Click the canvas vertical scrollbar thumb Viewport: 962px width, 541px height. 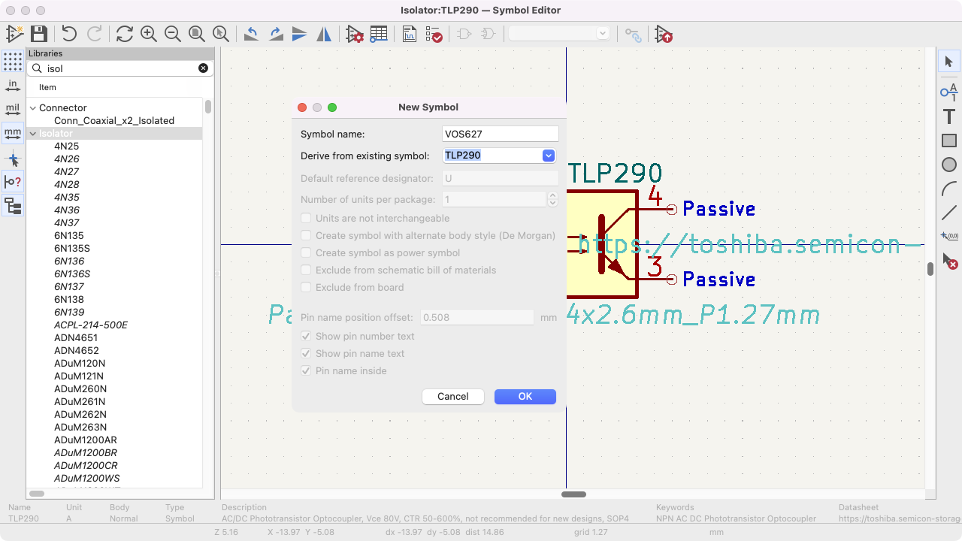click(930, 269)
